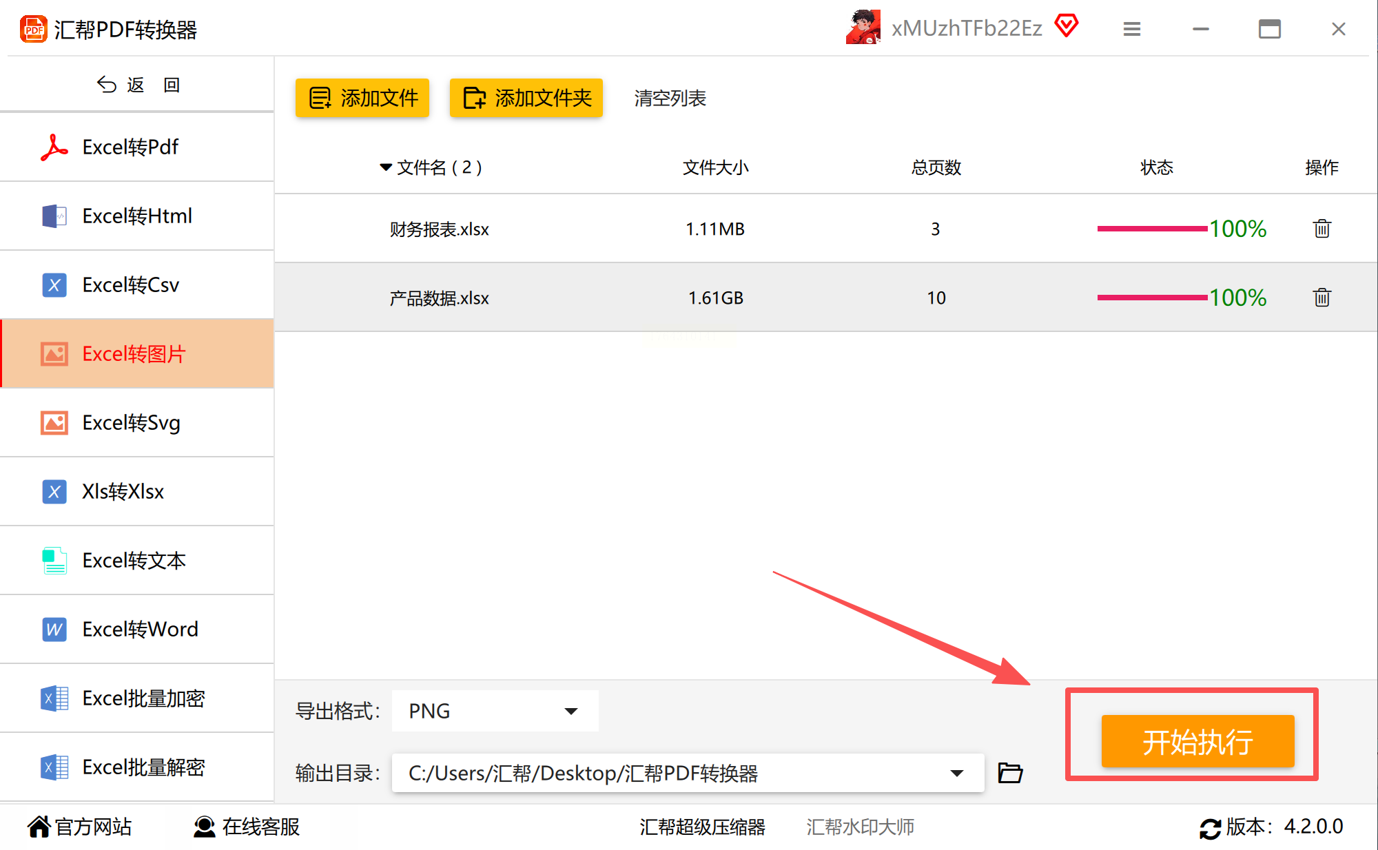
Task: Delete 财务报表.xlsx with trash icon
Action: 1322,229
